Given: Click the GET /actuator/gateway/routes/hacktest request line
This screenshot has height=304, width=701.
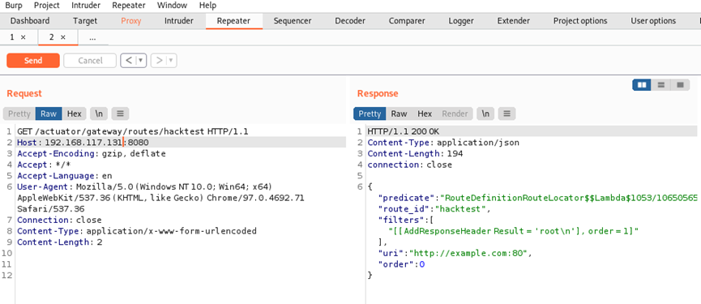Looking at the screenshot, I should coord(132,131).
